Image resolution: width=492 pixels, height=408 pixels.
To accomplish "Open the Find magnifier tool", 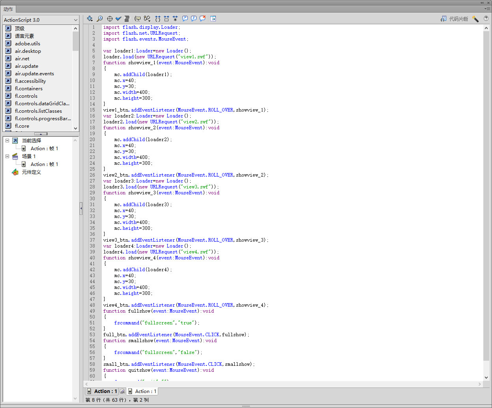I will [100, 19].
